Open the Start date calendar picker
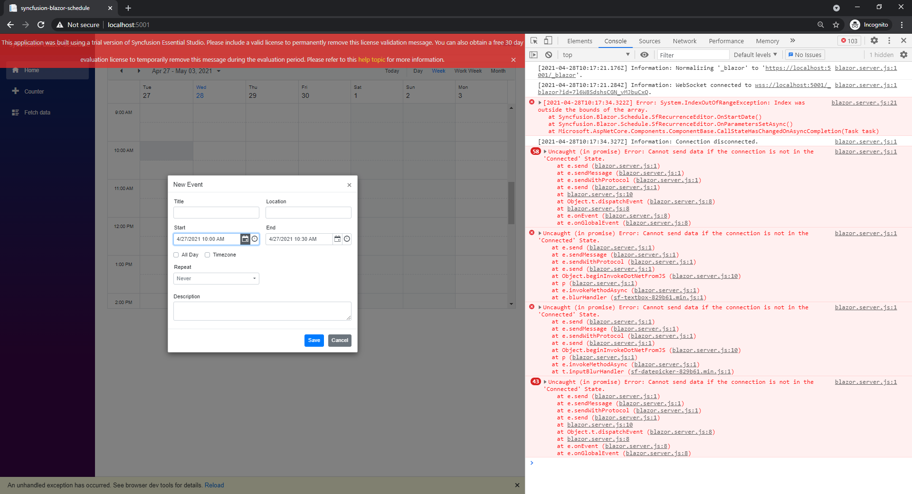Image resolution: width=912 pixels, height=494 pixels. (245, 239)
